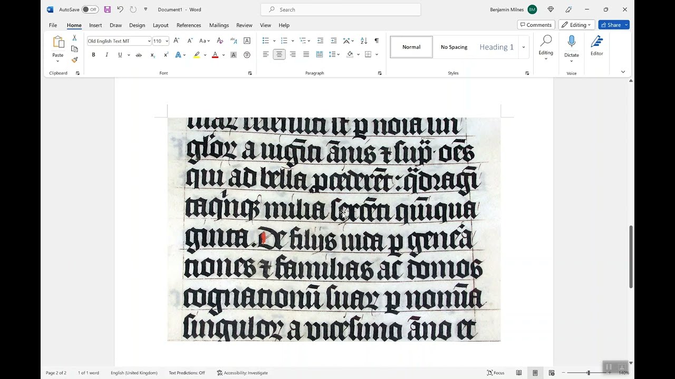Apply the Heading 1 style
675x379 pixels.
496,47
